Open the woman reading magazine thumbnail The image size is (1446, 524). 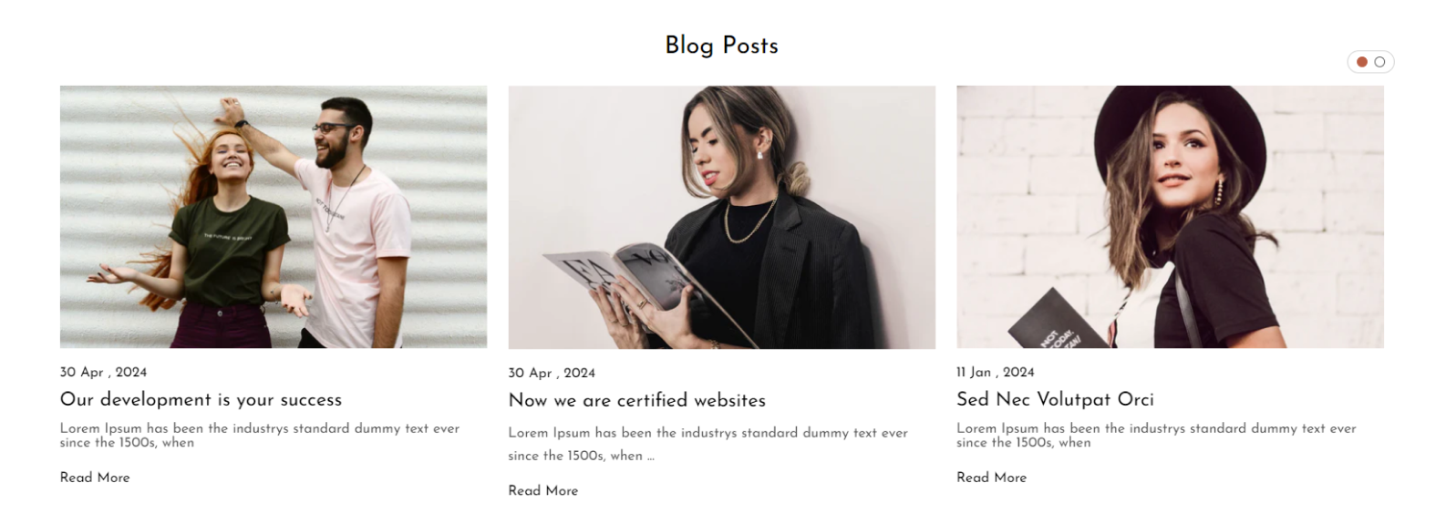pos(722,218)
